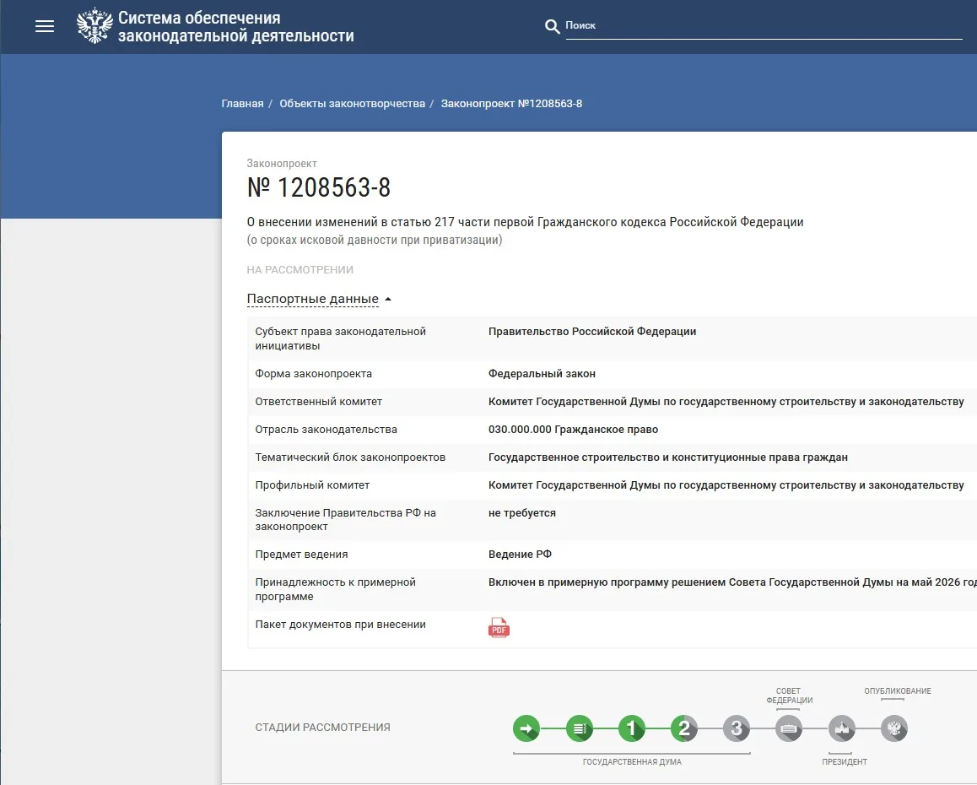Select first reading stage circle 1
This screenshot has width=977, height=785.
point(632,728)
